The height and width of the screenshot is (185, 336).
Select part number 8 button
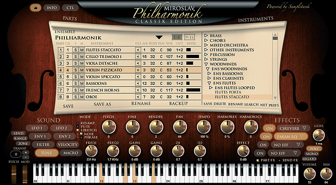[61, 97]
